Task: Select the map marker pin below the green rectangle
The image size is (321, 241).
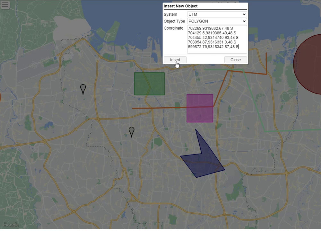Action: pyautogui.click(x=131, y=132)
